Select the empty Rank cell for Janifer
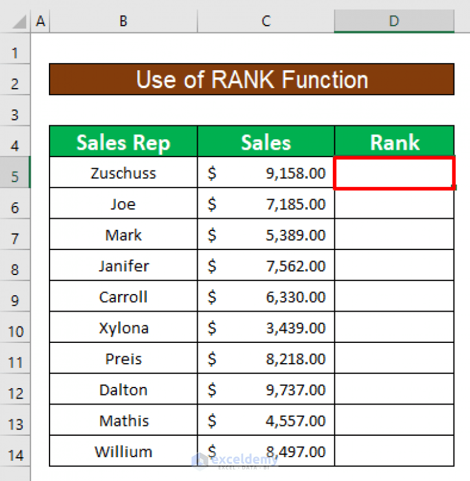470x481 pixels. (x=394, y=265)
